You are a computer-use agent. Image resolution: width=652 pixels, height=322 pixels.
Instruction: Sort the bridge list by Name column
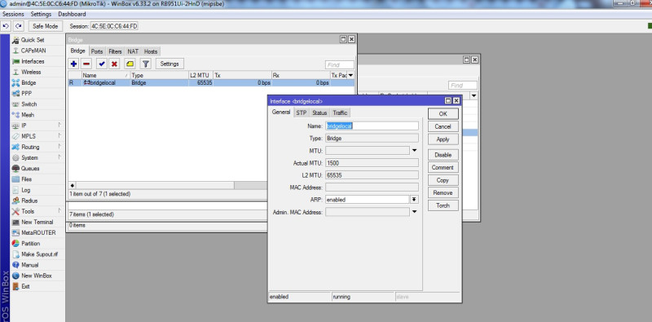[106, 75]
